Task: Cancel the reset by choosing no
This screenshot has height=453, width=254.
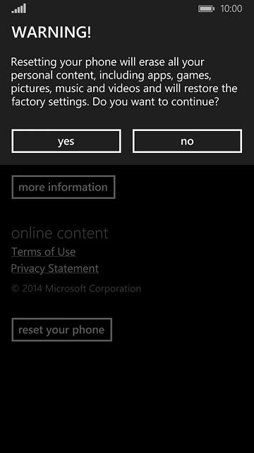Action: pyautogui.click(x=187, y=141)
